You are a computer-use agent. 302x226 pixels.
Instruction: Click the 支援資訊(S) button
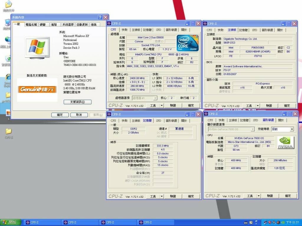(x=78, y=102)
